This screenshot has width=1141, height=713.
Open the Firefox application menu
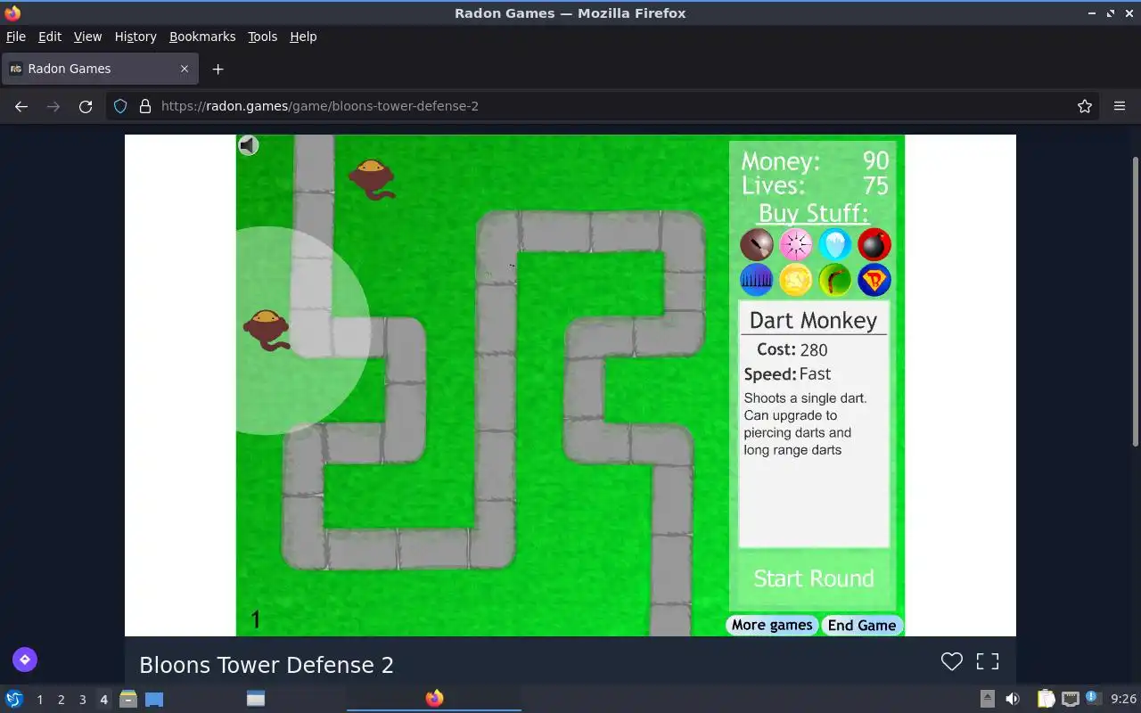[1120, 106]
